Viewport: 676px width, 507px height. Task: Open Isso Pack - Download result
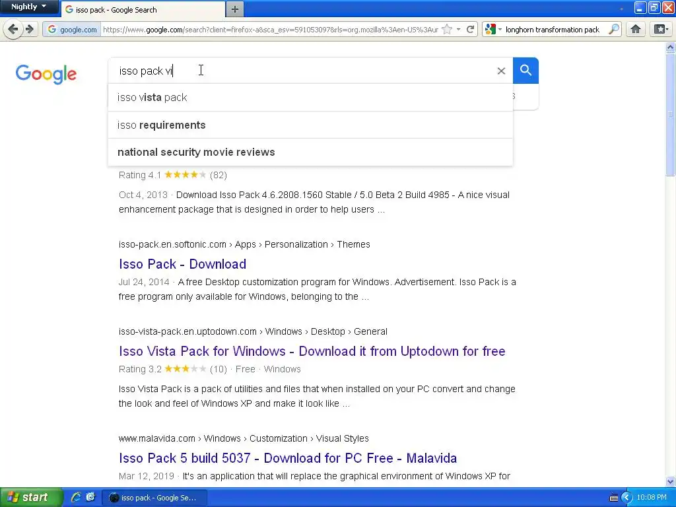182,264
